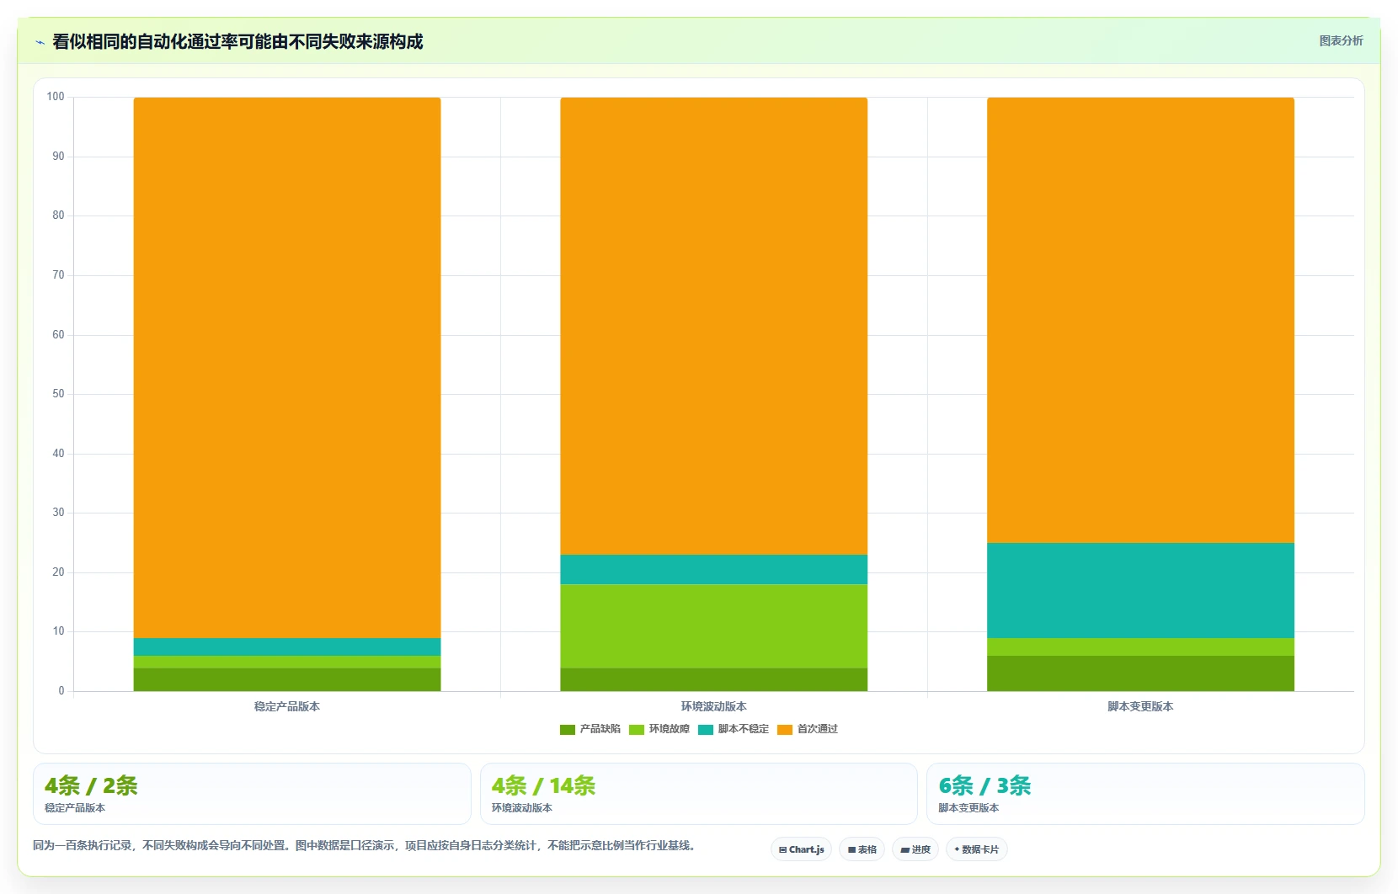
Task: Select the dark green 产品缺陷 segment of 稳定产品版本 bar
Action: point(287,679)
